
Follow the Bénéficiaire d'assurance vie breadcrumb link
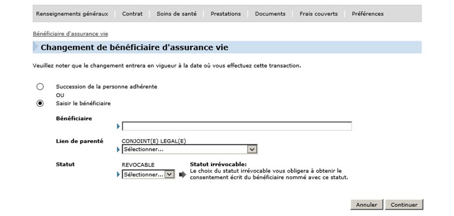[71, 34]
